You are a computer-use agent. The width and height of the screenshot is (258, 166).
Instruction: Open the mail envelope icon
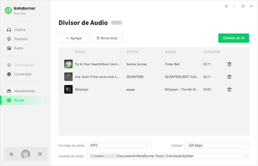pos(40,154)
